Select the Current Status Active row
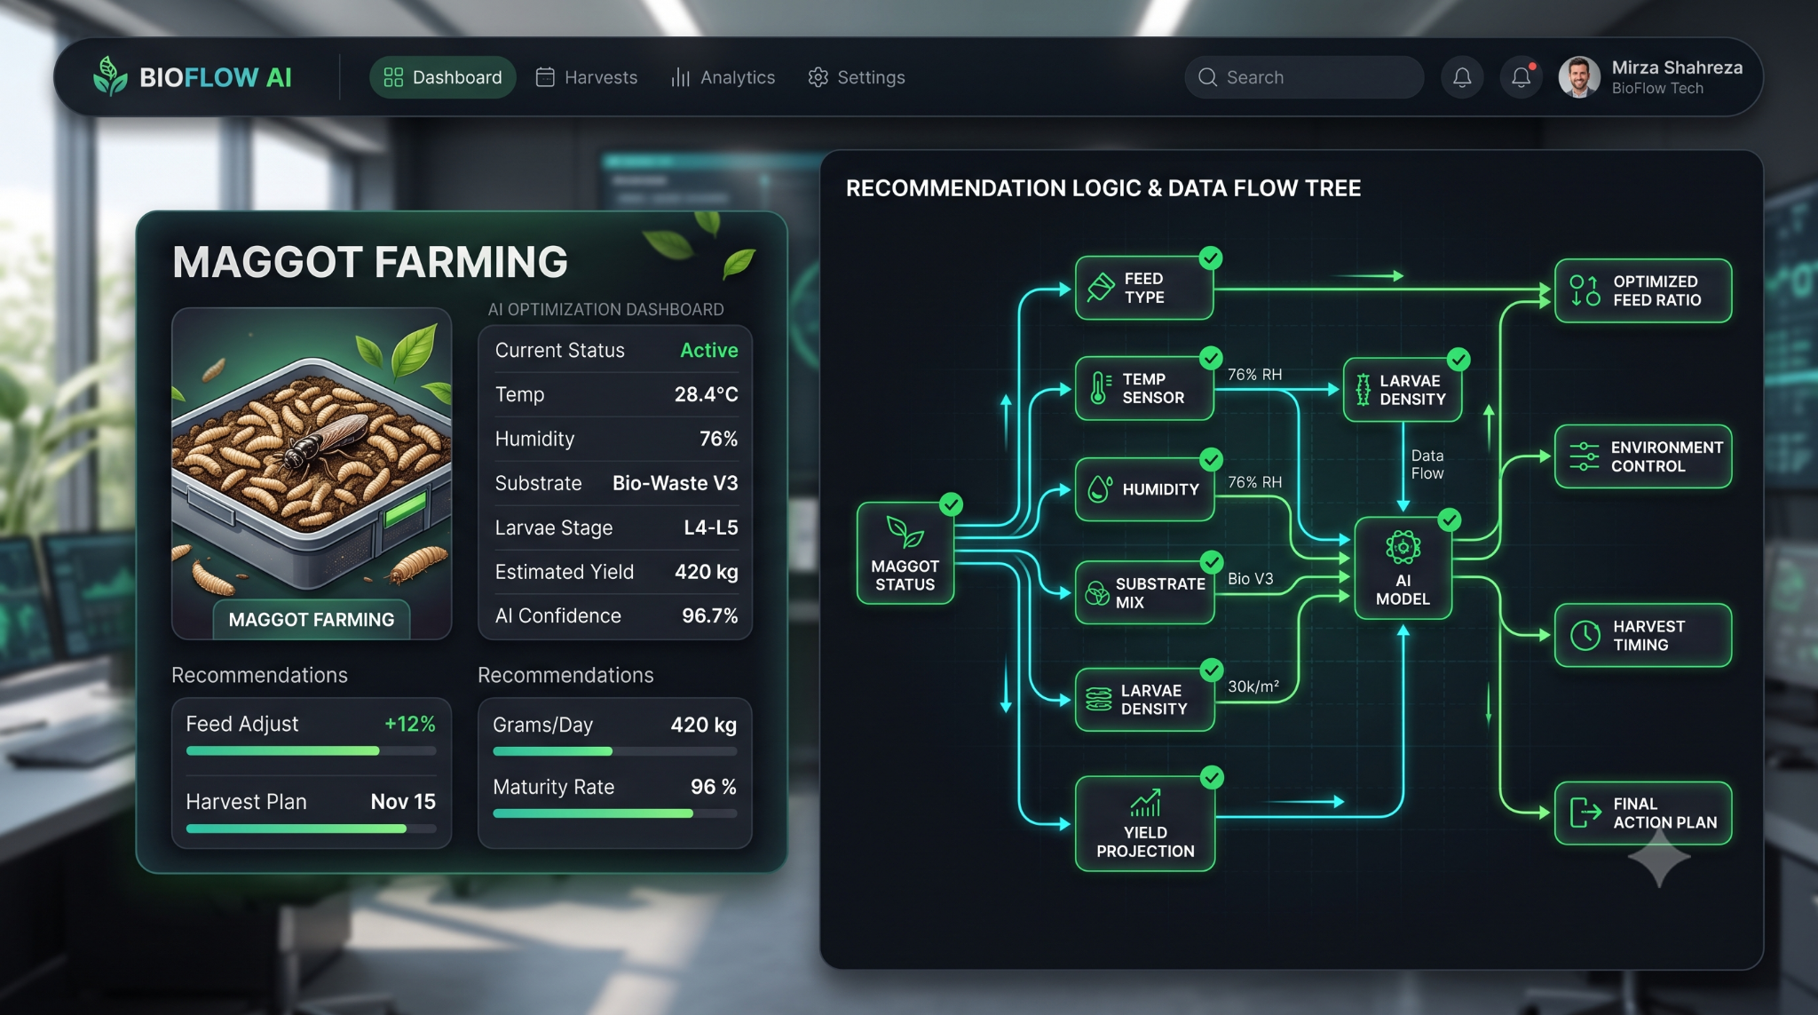 pos(616,350)
